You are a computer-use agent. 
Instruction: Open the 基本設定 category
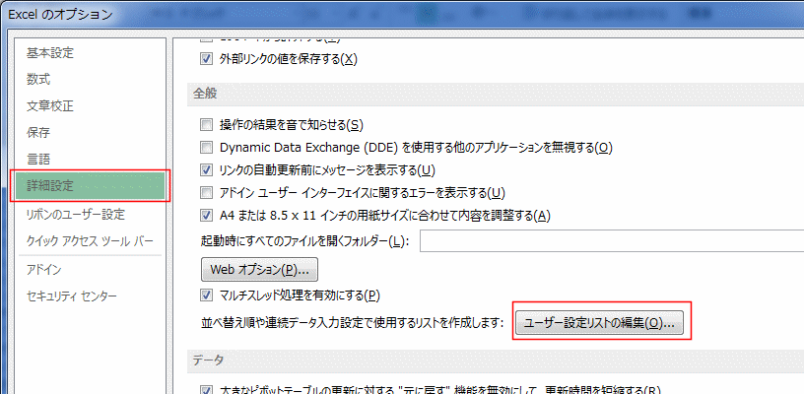(x=49, y=53)
